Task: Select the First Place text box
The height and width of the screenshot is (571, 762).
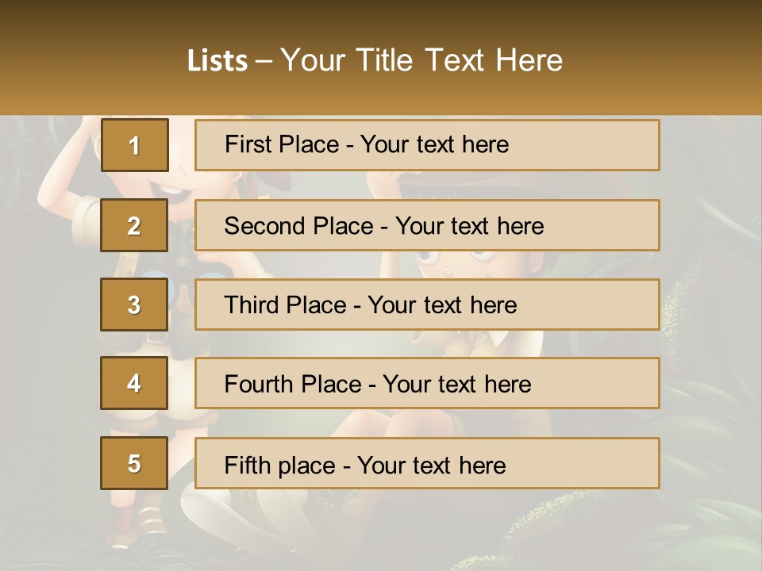Action: click(427, 145)
